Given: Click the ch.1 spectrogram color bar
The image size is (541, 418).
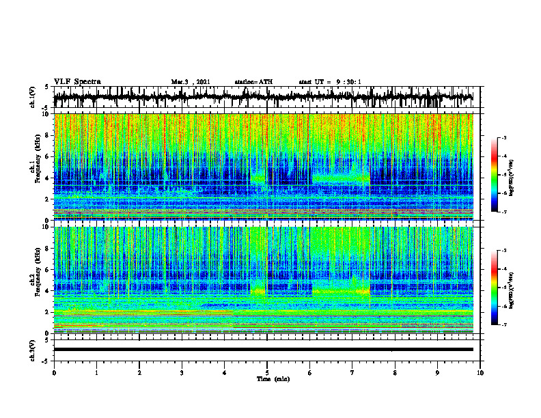Looking at the screenshot, I should [495, 175].
